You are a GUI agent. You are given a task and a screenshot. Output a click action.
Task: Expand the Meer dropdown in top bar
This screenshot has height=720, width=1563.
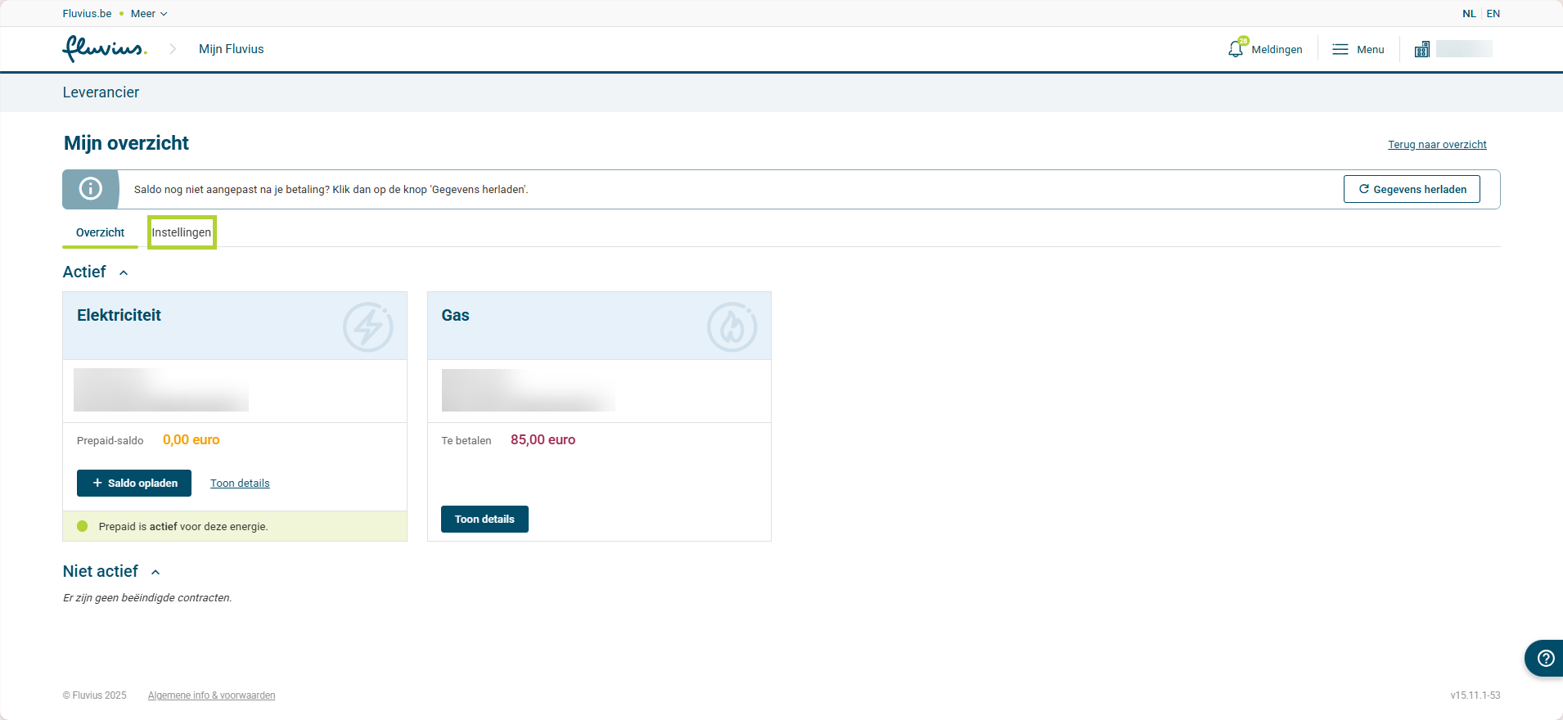tap(149, 14)
